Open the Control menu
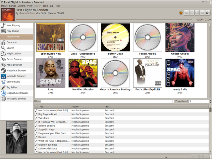This screenshot has height=159, width=212. (x=22, y=6)
